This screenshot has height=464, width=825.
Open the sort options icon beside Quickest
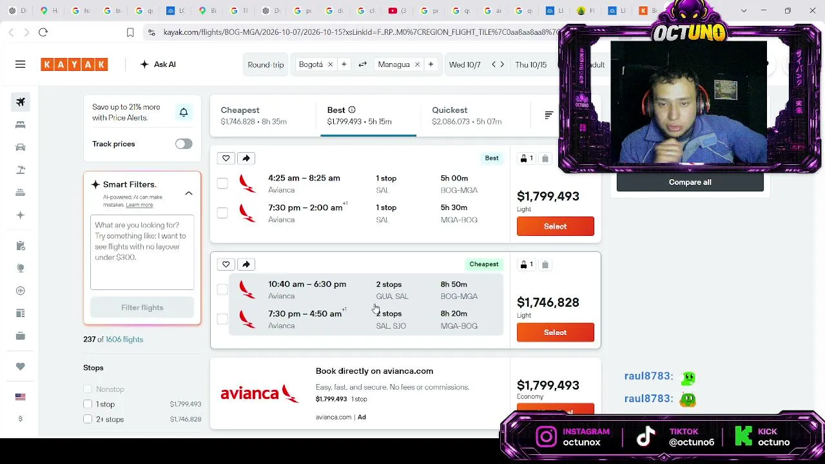point(549,115)
